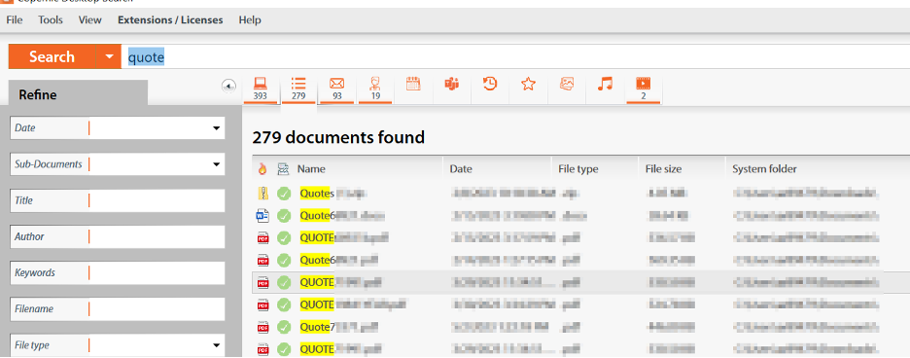
Task: Sort results by System folder column
Action: 764,169
